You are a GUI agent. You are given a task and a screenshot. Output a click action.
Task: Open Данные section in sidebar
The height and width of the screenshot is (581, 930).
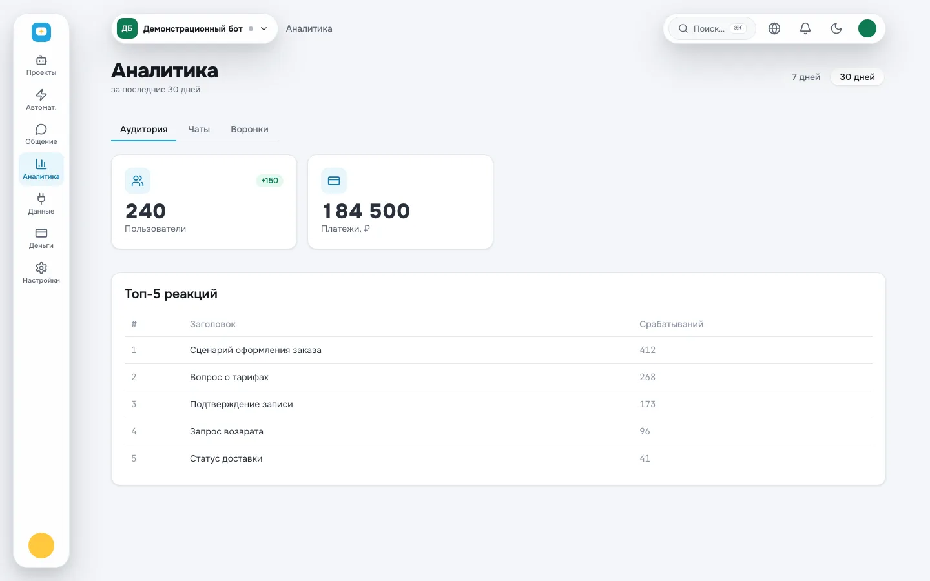41,204
